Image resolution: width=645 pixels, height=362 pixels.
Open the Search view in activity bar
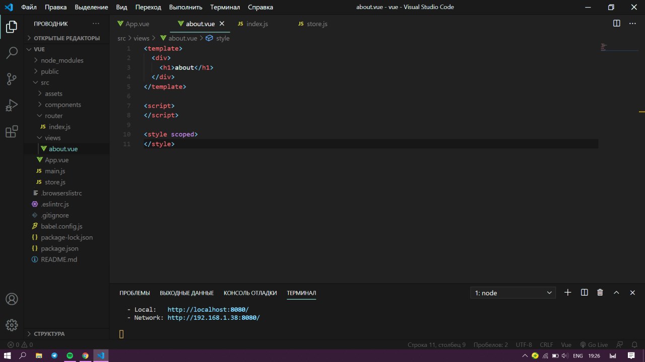pos(12,53)
